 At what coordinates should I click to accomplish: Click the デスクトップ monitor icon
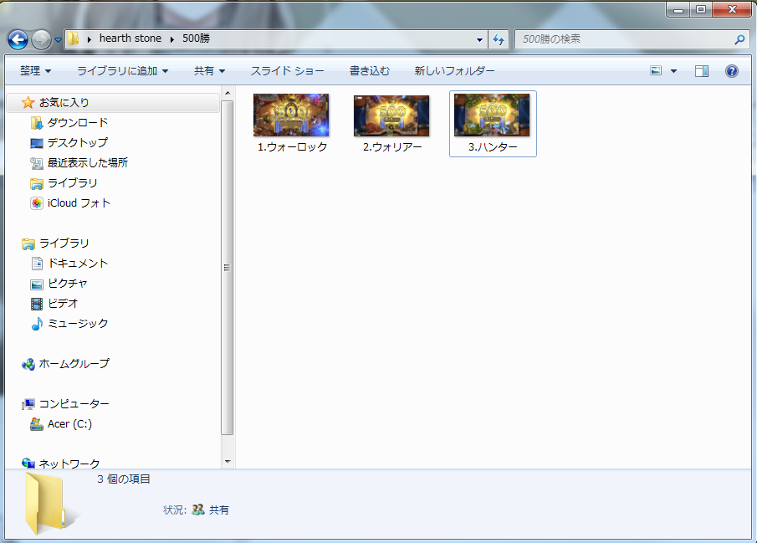(37, 143)
